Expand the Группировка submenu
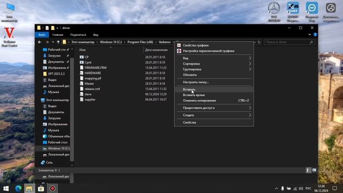 [x=214, y=69]
